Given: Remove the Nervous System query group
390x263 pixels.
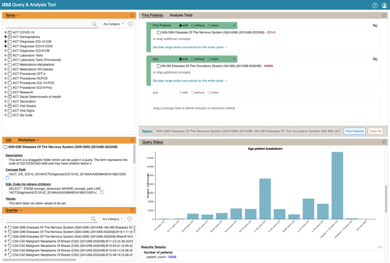Looking at the screenshot, I should coord(234,26).
